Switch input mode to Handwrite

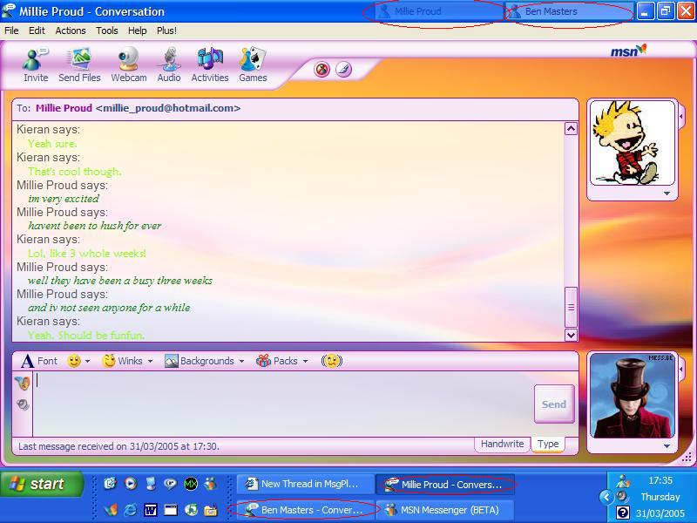tap(502, 444)
